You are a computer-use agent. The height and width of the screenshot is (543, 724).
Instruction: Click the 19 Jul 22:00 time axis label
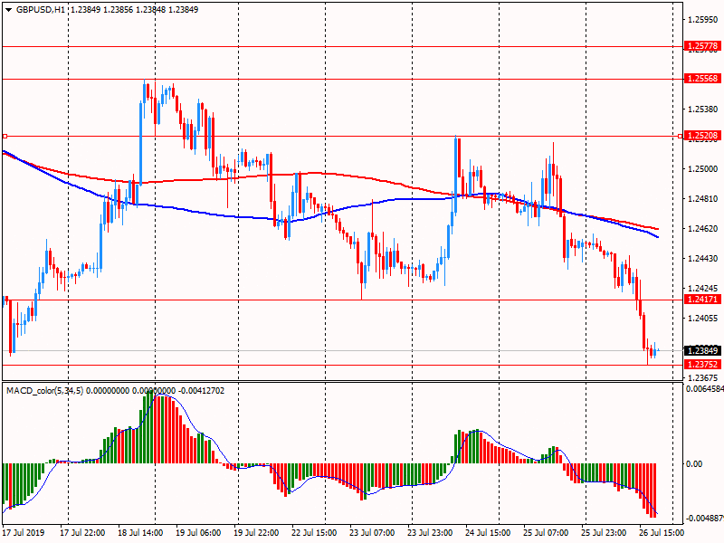[256, 532]
